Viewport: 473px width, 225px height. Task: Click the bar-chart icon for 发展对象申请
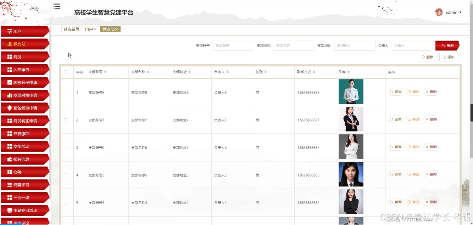[x=10, y=95]
